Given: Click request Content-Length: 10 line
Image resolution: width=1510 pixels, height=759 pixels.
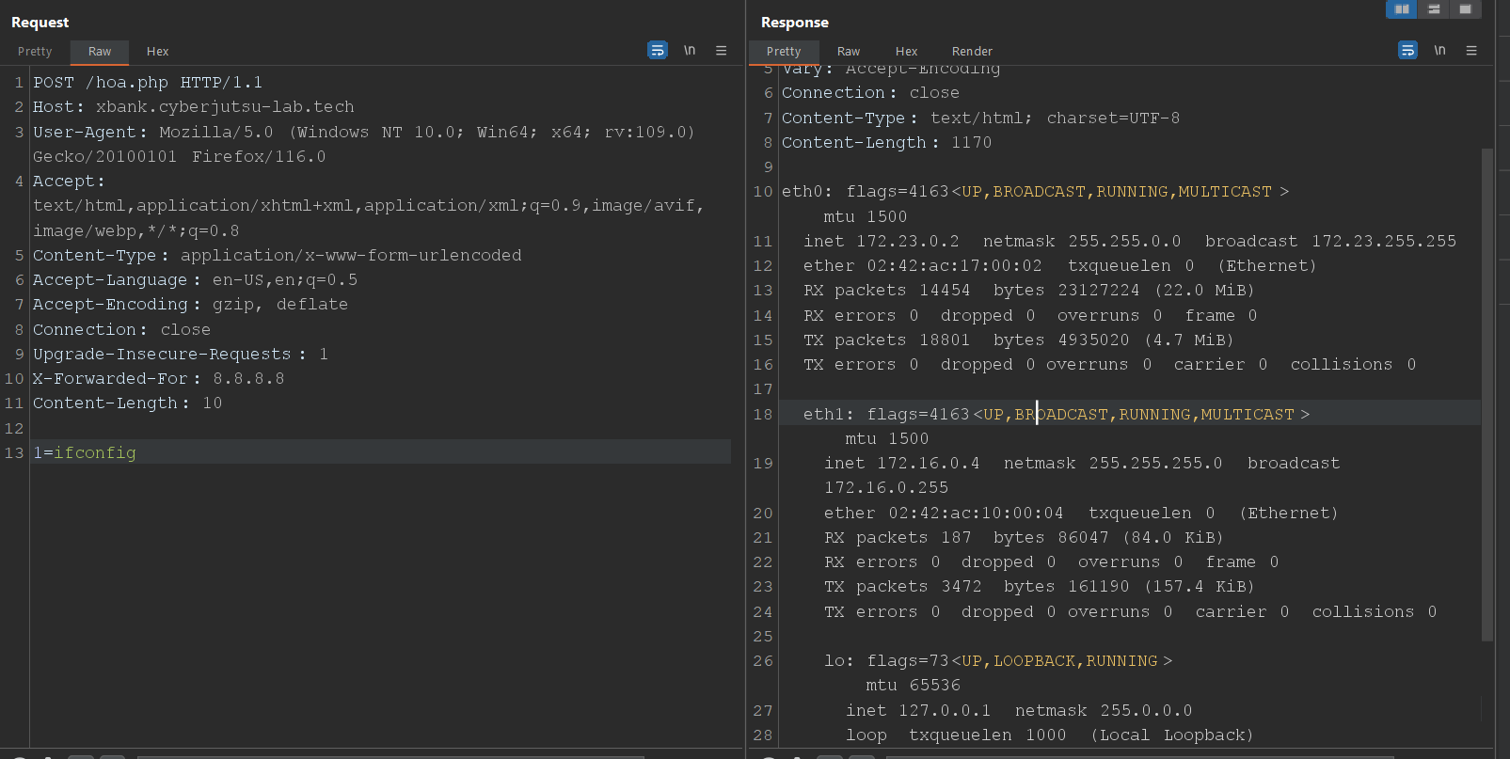Looking at the screenshot, I should [127, 403].
